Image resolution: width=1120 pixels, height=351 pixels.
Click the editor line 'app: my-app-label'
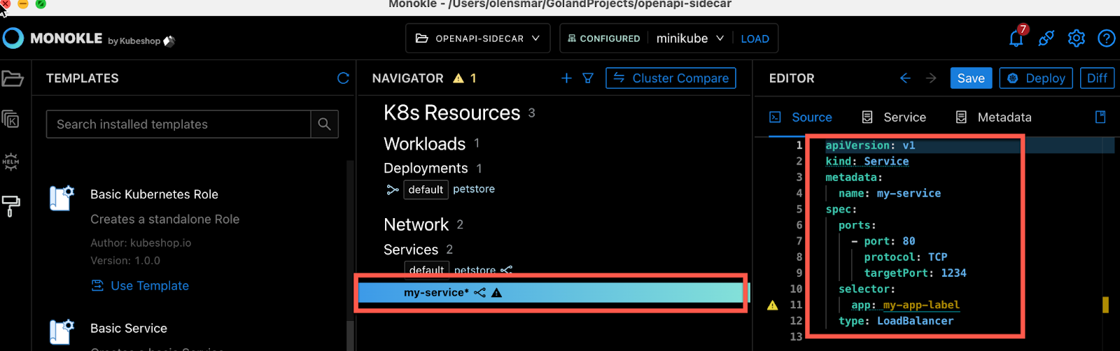tap(905, 306)
